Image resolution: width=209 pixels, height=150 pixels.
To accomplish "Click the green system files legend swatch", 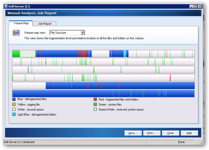I will click(95, 104).
